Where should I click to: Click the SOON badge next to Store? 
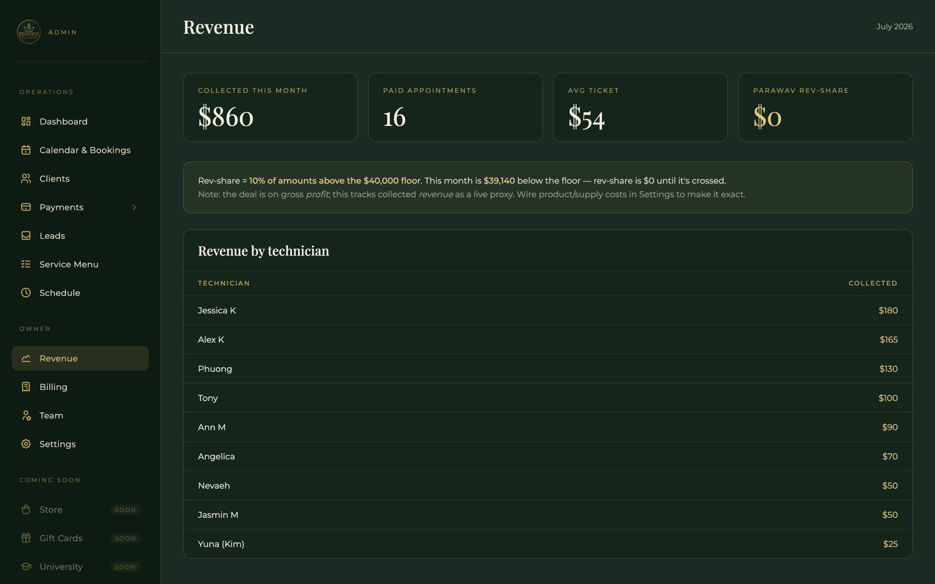[125, 510]
